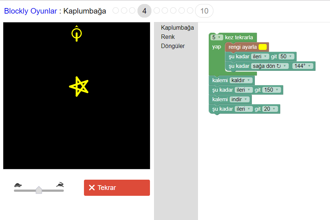
Task: Select the level circle right after 4
Action: (x=157, y=11)
